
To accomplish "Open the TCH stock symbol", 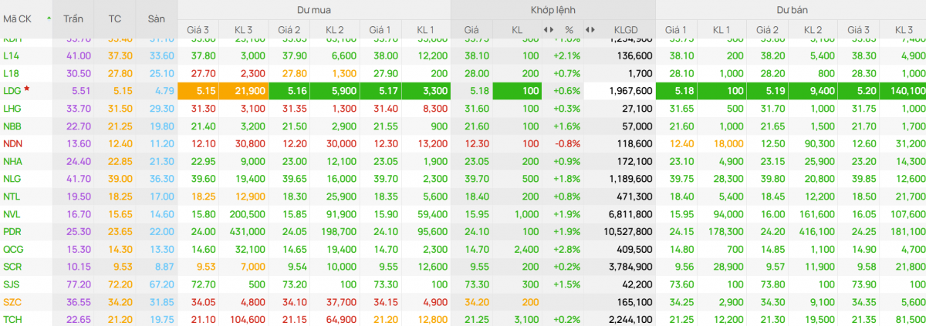I will [x=12, y=318].
